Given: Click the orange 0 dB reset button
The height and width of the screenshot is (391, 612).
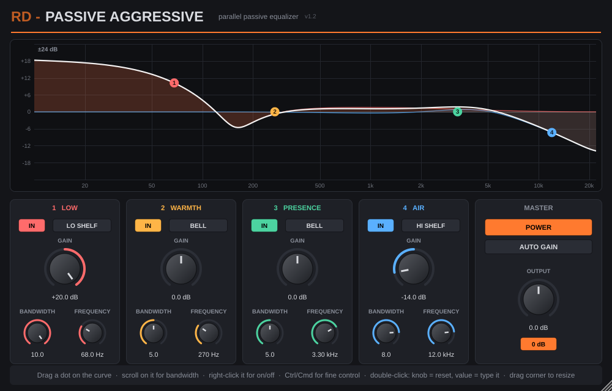Looking at the screenshot, I should [538, 344].
